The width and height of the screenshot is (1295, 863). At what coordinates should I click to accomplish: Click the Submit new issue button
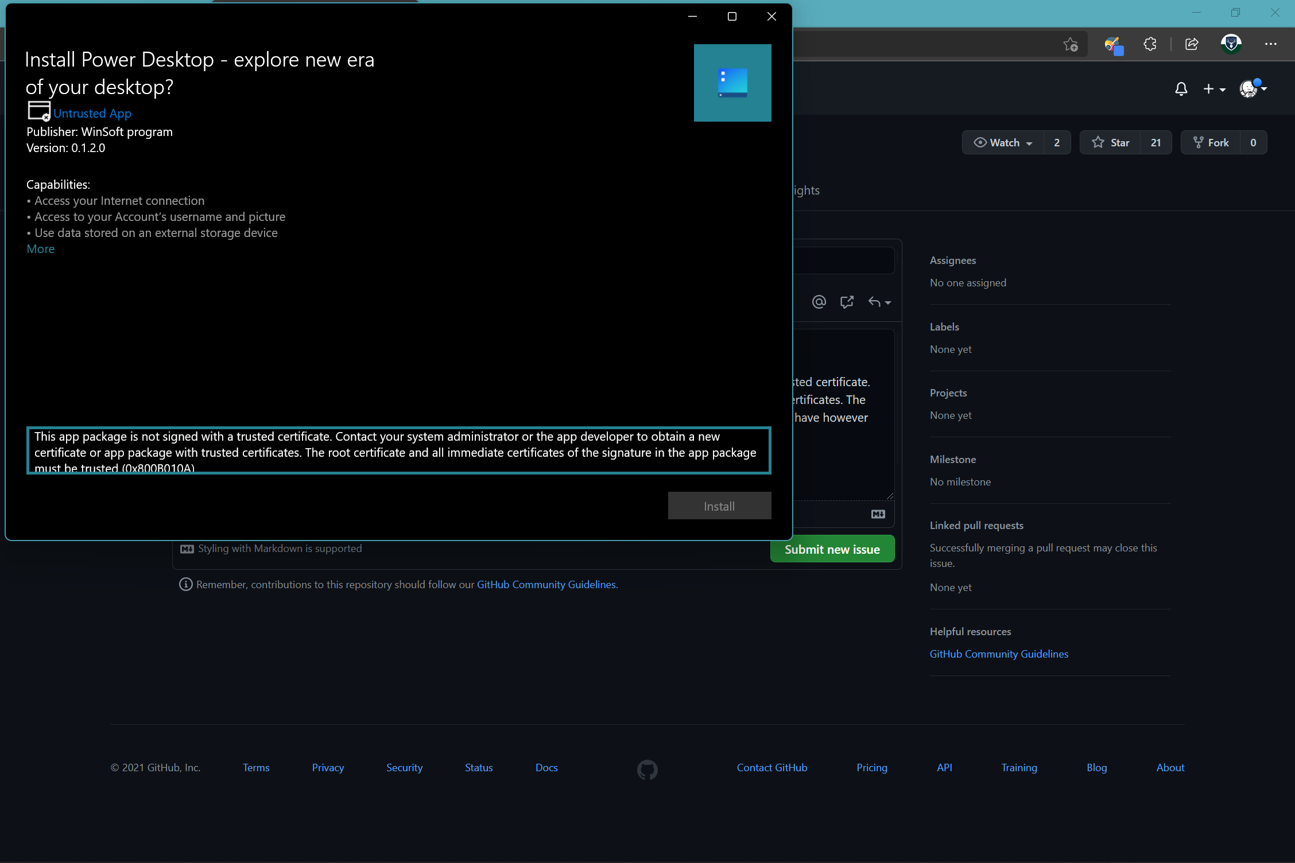click(832, 549)
